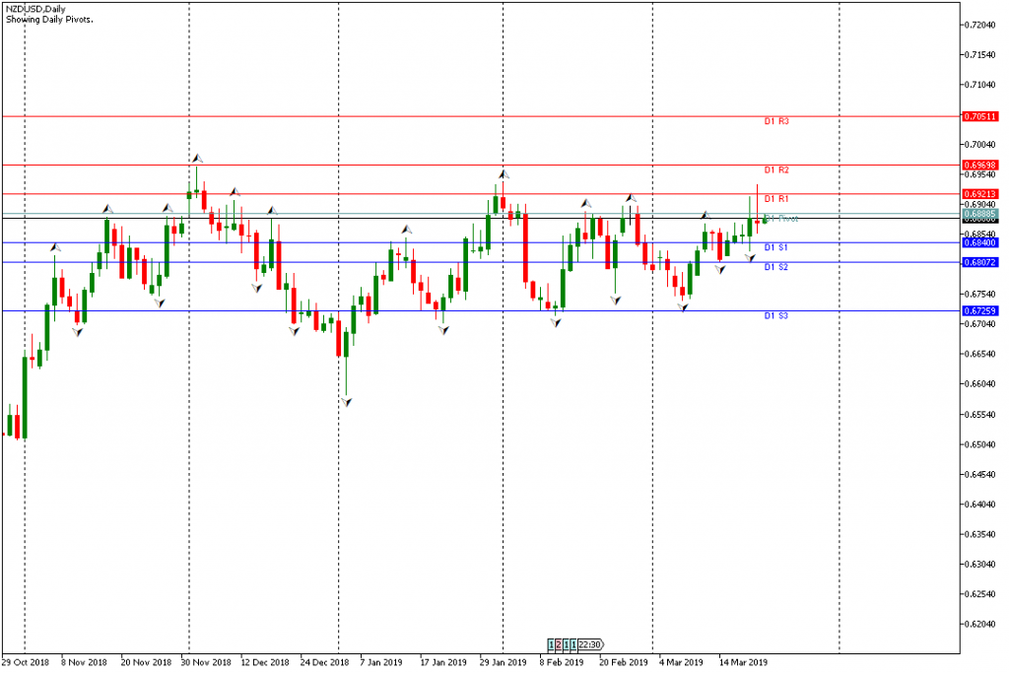Select the up fractal arrow above the 30 Nov 2018 high

(197, 158)
